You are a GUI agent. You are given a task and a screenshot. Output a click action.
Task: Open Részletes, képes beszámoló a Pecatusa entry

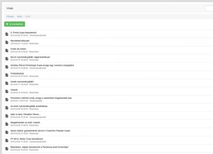(40, 147)
